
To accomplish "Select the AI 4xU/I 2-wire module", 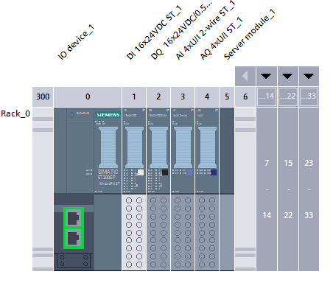I will (x=183, y=189).
